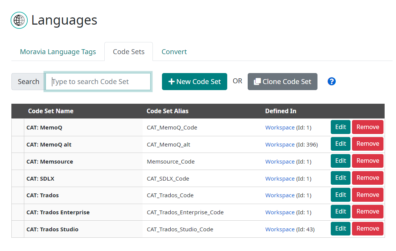Click the Search label beside the input
This screenshot has width=396, height=251.
click(28, 82)
